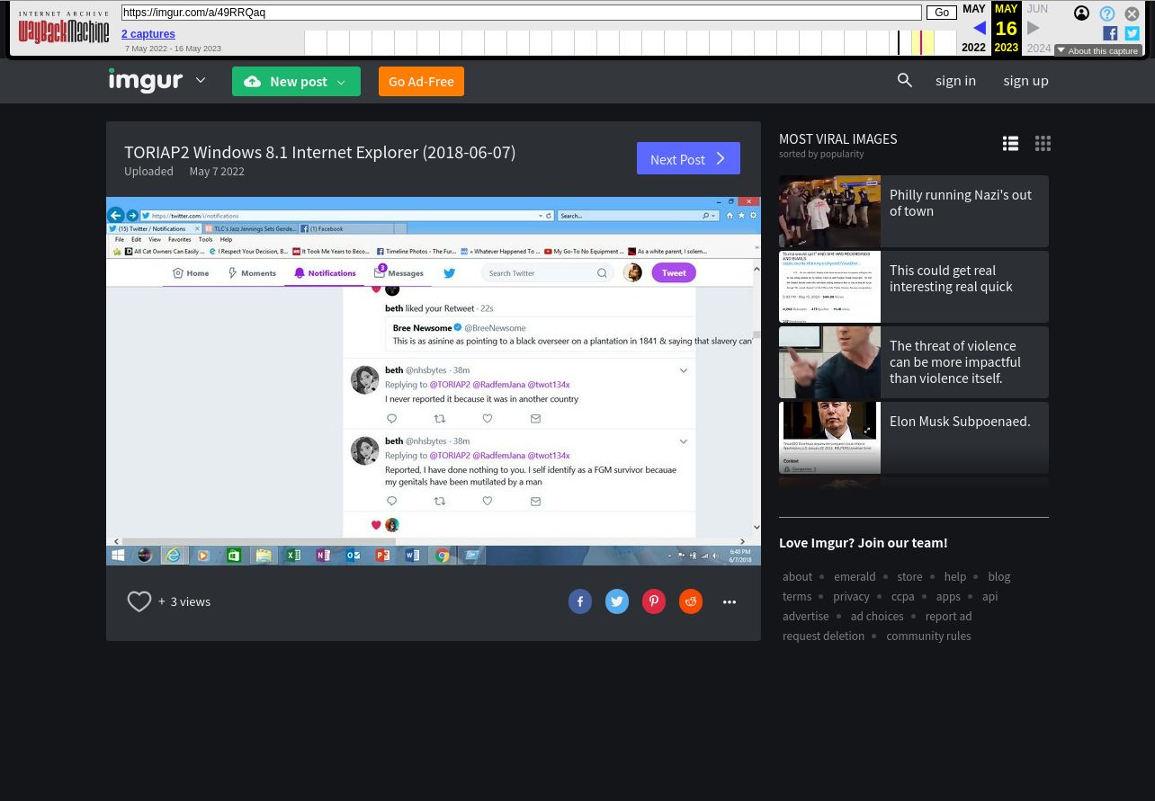
Task: Open the posted Twitter screenshot image
Action: (434, 381)
